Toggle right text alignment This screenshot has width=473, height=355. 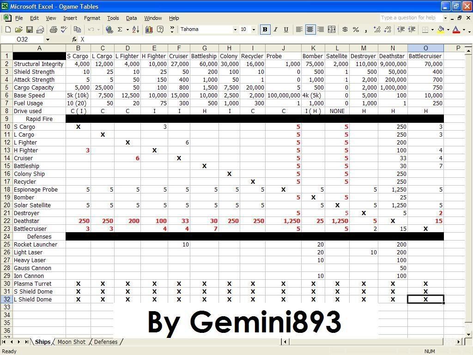pos(321,29)
